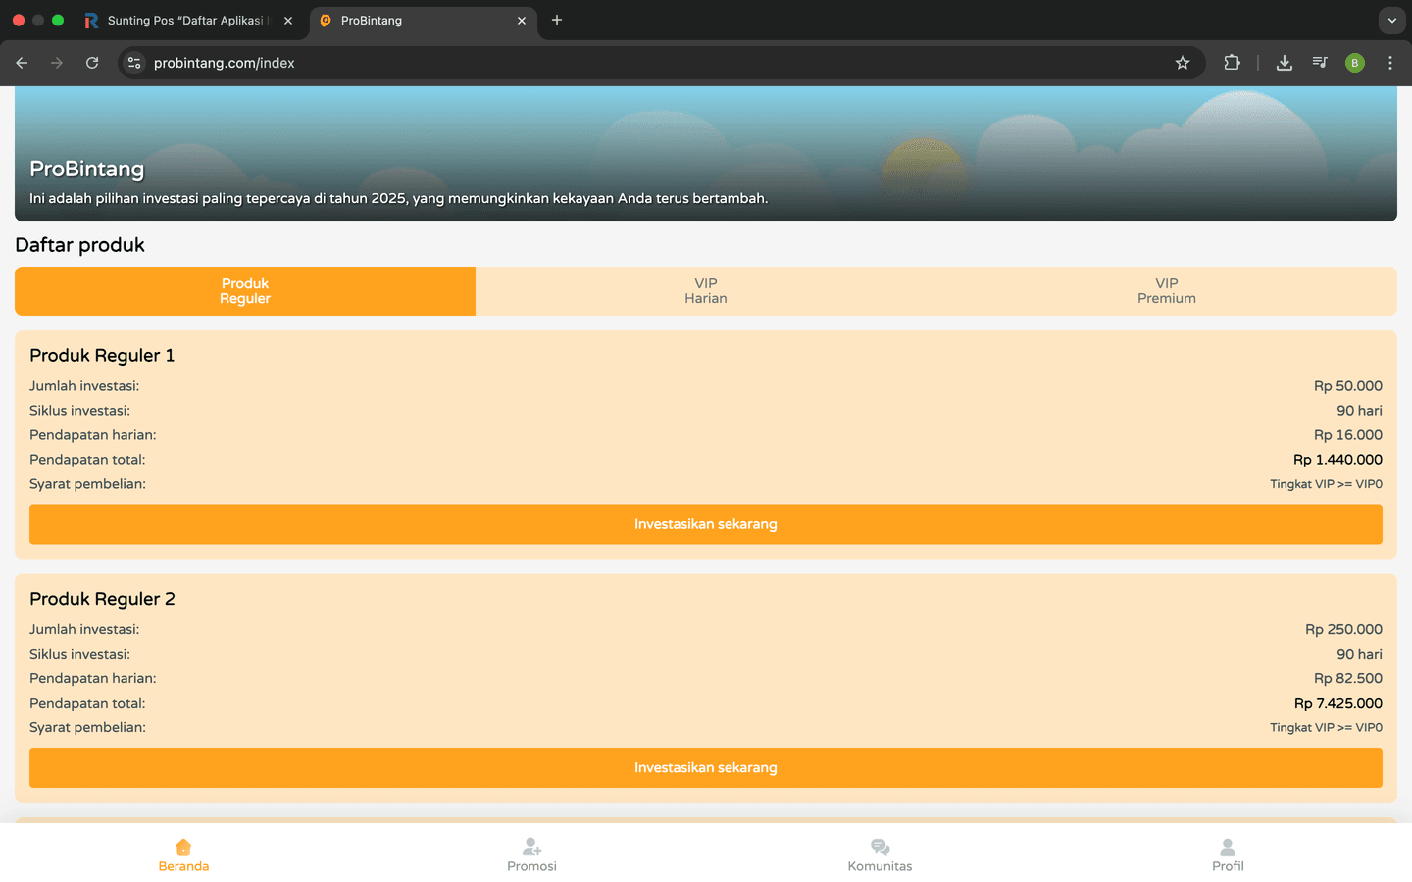Click the site info icon beside URL
Image resolution: width=1412 pixels, height=882 pixels.
click(x=135, y=63)
